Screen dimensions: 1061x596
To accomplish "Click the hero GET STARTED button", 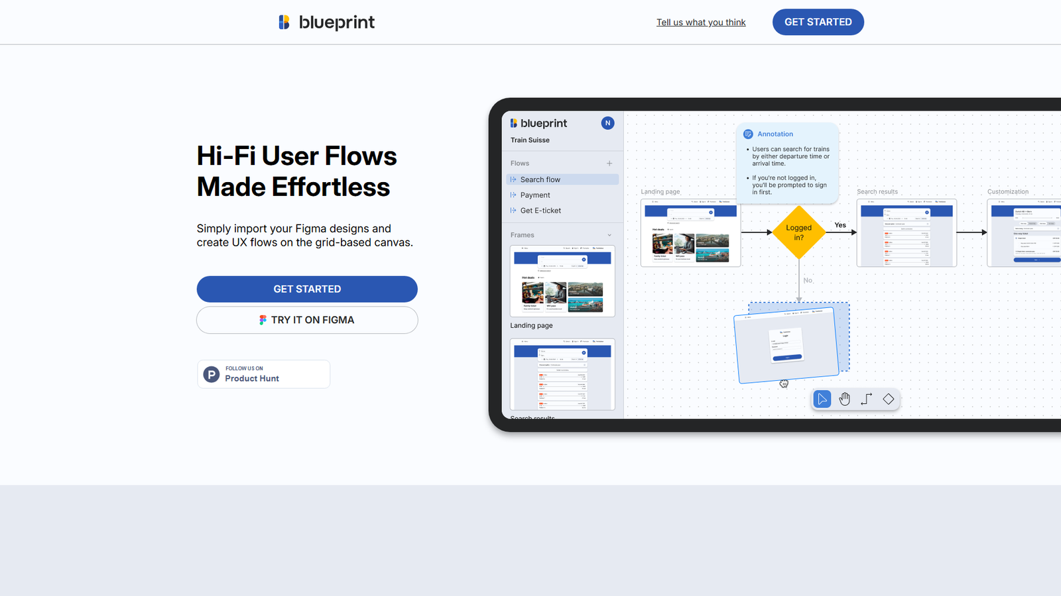I will (307, 289).
